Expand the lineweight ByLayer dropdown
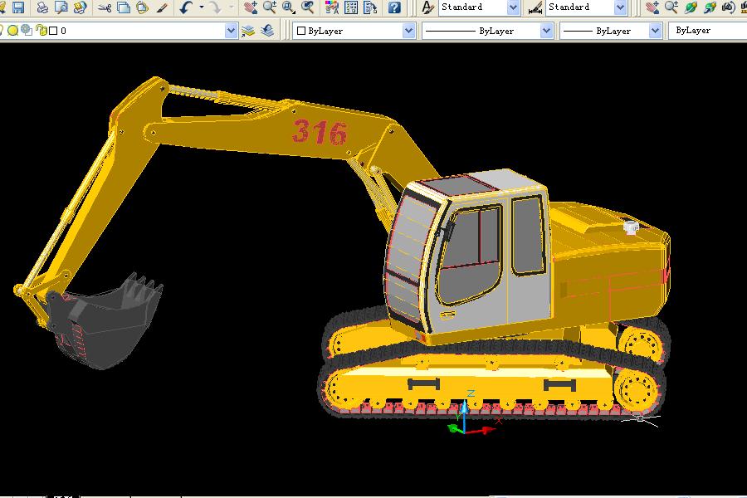The height and width of the screenshot is (498, 747). pos(656,31)
